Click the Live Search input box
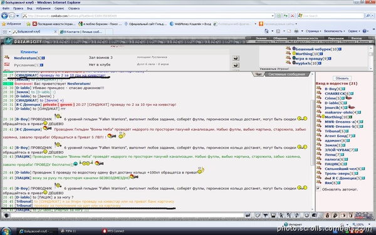 [x=331, y=16]
